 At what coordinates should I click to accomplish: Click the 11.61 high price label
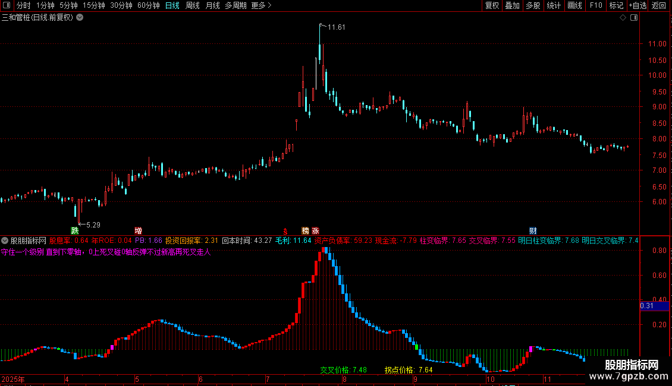click(336, 27)
